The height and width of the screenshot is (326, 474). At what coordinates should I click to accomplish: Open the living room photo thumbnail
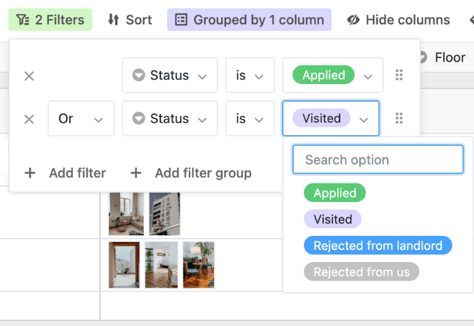pos(127,214)
